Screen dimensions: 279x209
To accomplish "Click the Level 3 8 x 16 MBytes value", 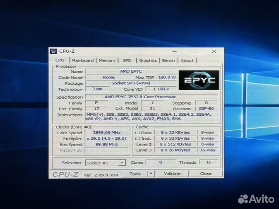I will pos(176,150).
